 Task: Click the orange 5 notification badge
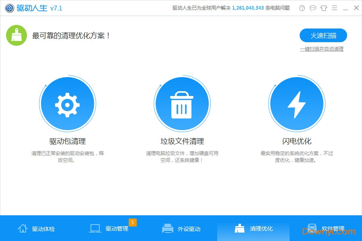133,222
